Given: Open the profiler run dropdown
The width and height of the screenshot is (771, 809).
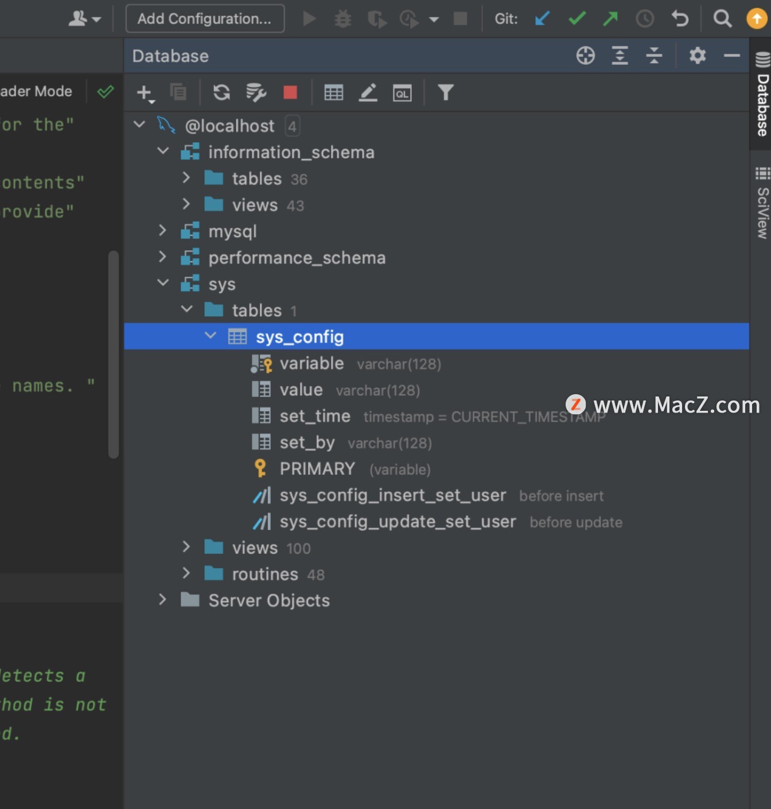Looking at the screenshot, I should tap(434, 20).
